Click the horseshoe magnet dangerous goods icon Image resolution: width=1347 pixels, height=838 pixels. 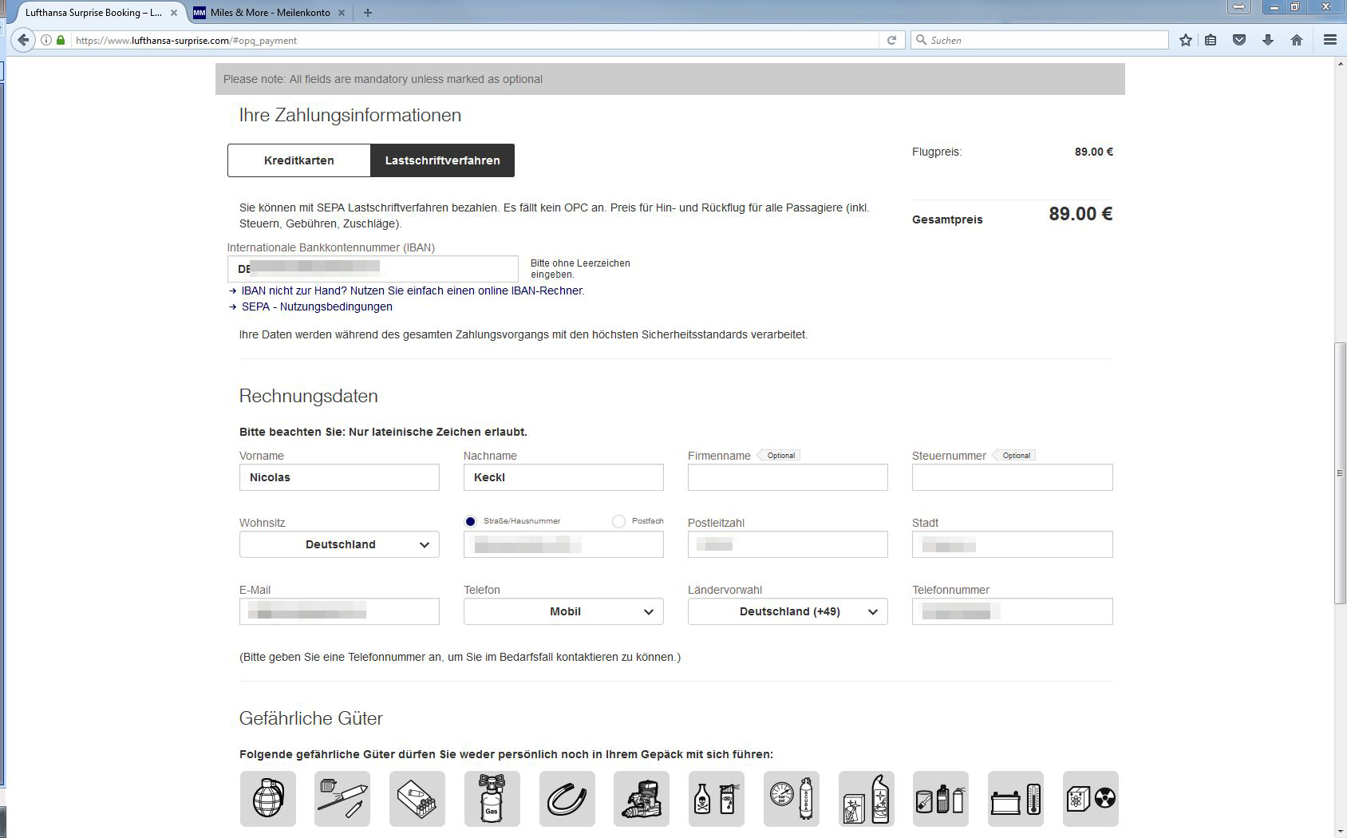(x=567, y=799)
